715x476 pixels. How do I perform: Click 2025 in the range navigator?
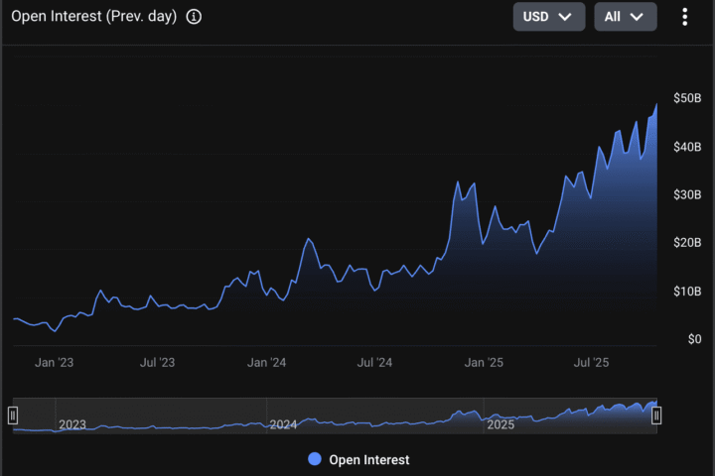click(500, 424)
